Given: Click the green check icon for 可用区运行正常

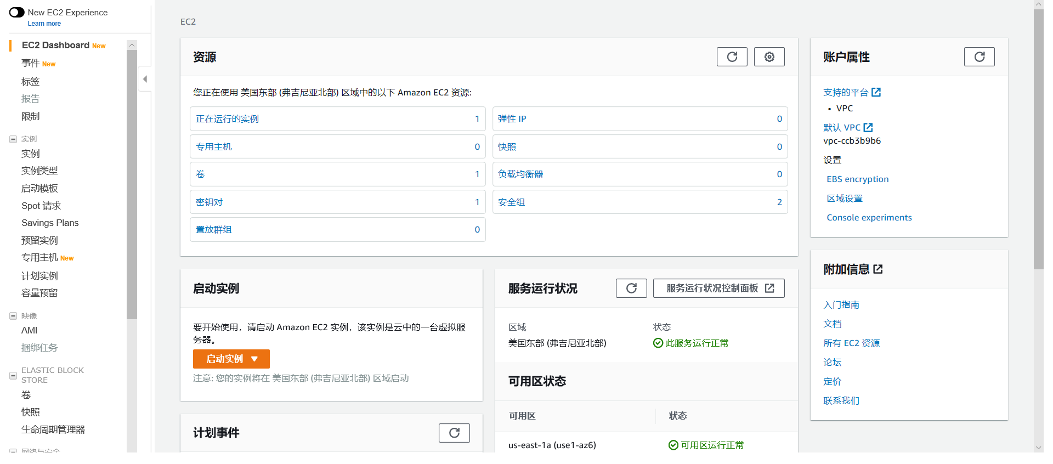Looking at the screenshot, I should click(673, 445).
